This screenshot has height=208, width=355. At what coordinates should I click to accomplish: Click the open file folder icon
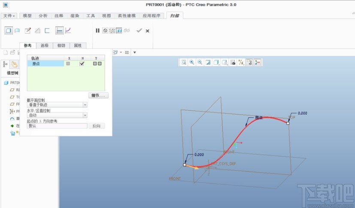[x=13, y=52]
